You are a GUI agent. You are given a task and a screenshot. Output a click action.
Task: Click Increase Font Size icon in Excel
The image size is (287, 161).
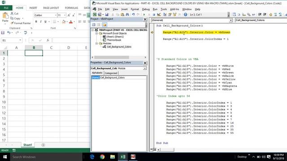pos(69,15)
